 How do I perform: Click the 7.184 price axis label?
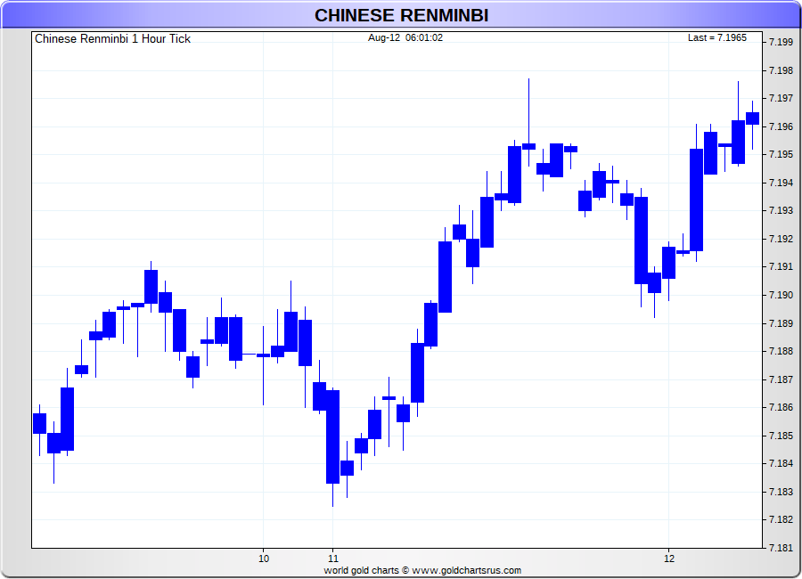click(781, 463)
